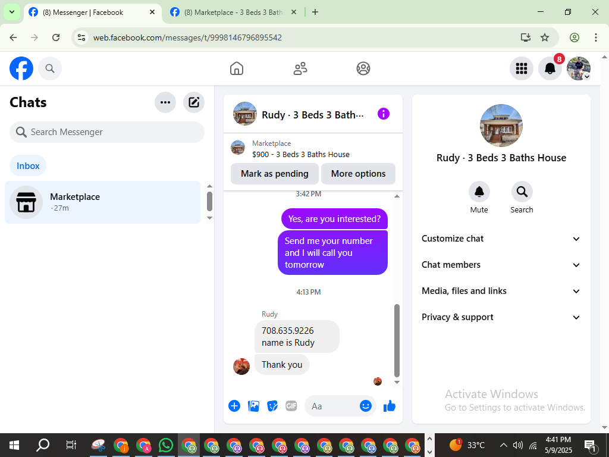609x457 pixels.
Task: Open volume control in system tray
Action: (518, 445)
